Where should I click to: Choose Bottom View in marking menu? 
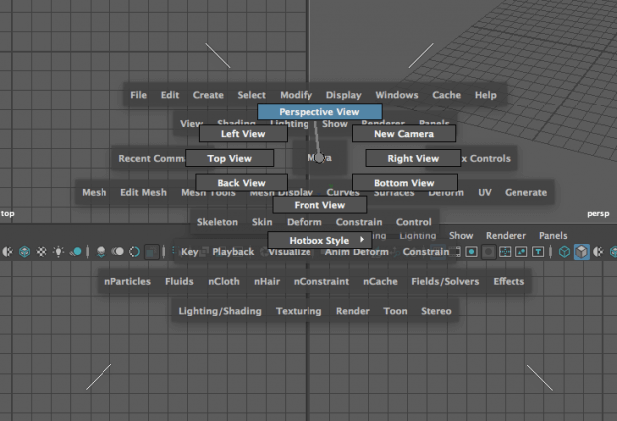pyautogui.click(x=404, y=183)
